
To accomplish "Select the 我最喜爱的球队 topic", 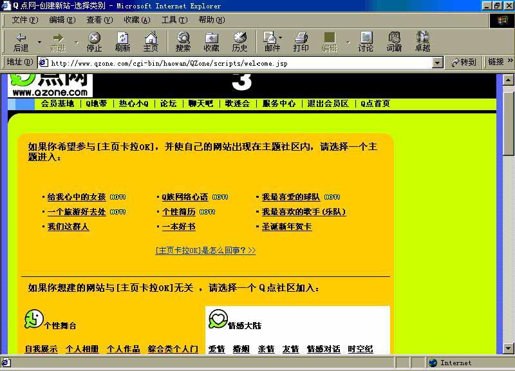I will click(291, 197).
